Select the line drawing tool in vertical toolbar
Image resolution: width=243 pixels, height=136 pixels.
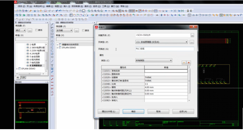click(52, 24)
